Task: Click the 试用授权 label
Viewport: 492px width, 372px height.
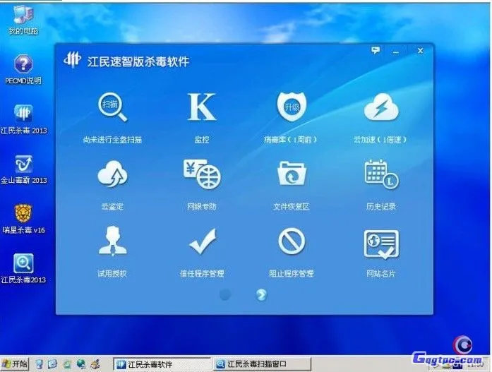Action: click(x=112, y=273)
